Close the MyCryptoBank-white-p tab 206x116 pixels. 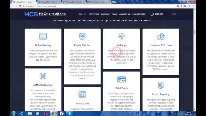[x=59, y=2]
